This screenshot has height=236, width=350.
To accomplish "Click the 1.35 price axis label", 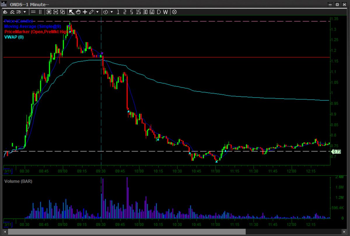I will click(335, 19).
